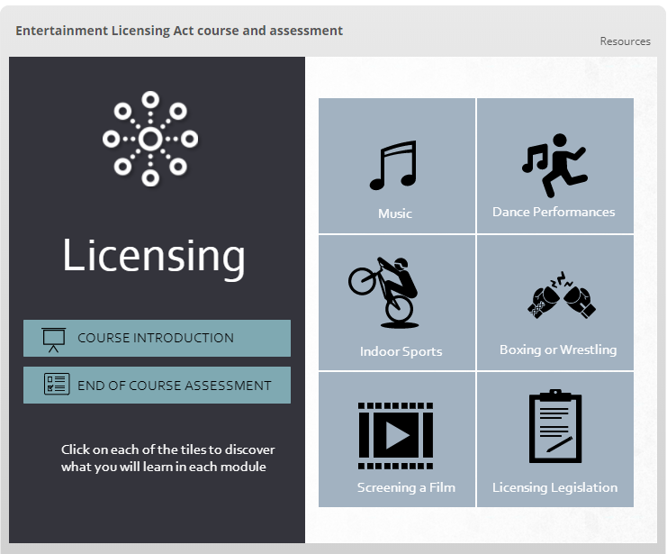
Task: Click the 'Click on each of the tiles' instruction
Action: [167, 459]
